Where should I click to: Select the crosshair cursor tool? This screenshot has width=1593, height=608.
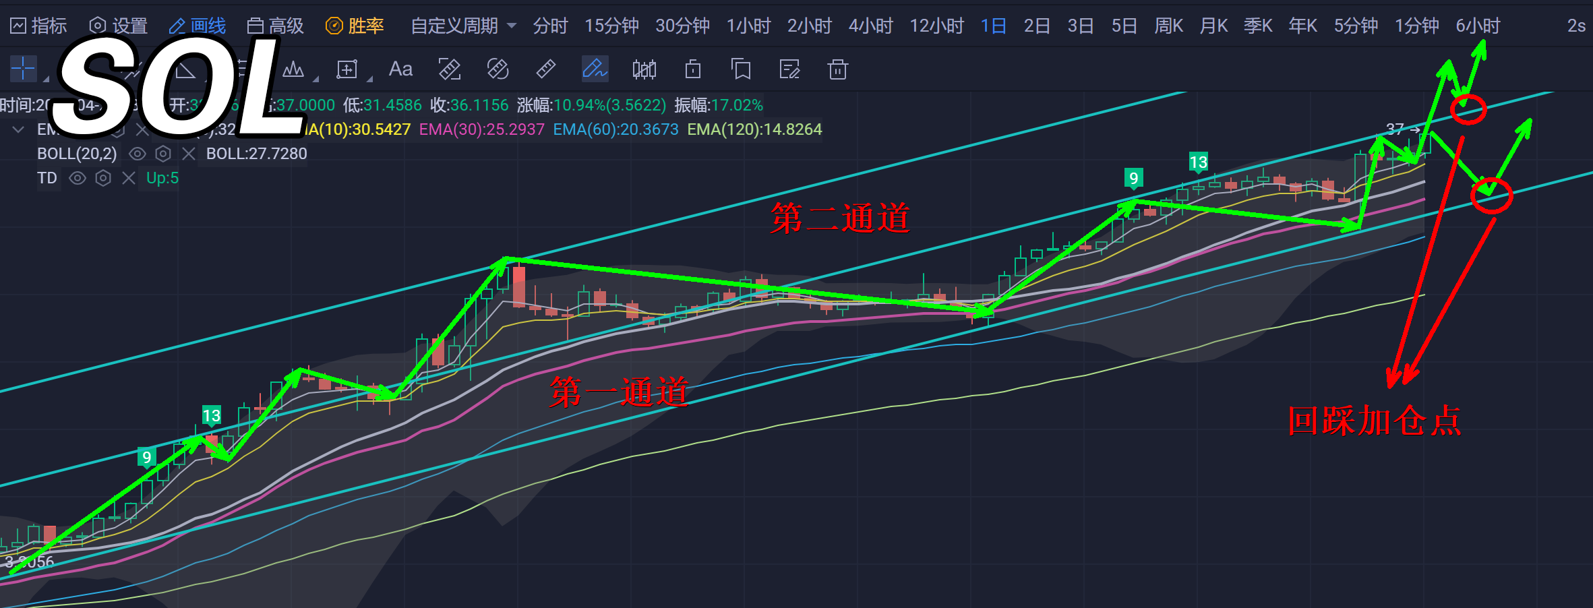point(23,69)
